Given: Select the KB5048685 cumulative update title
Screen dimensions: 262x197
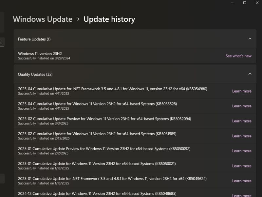Looking at the screenshot, I should click(x=97, y=194).
